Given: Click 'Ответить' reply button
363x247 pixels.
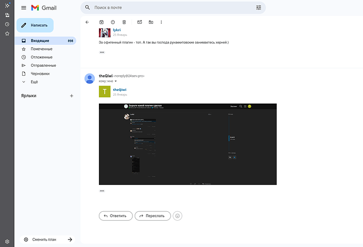Looking at the screenshot, I should 116,216.
